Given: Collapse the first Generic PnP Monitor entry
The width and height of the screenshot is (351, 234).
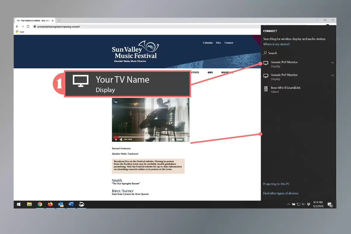Looking at the screenshot, I should click(x=332, y=63).
